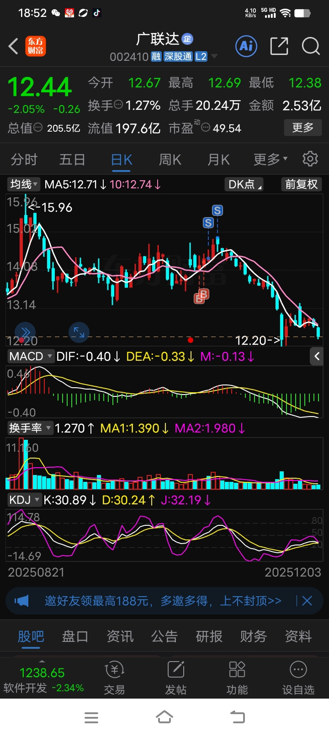Expand the 更多 period dropdown
This screenshot has width=329, height=737.
[271, 159]
